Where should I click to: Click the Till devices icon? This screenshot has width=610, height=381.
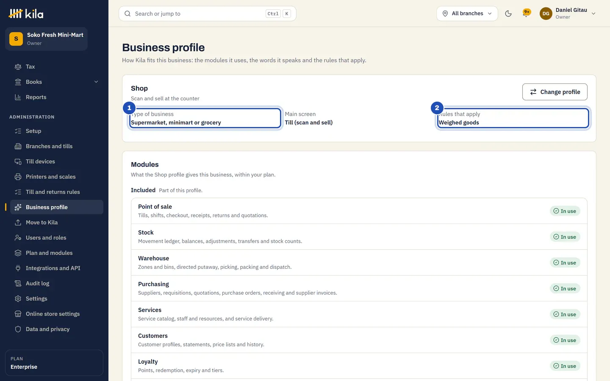click(18, 161)
